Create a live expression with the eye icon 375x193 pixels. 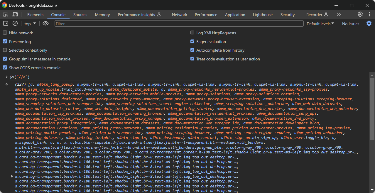[x=45, y=23]
